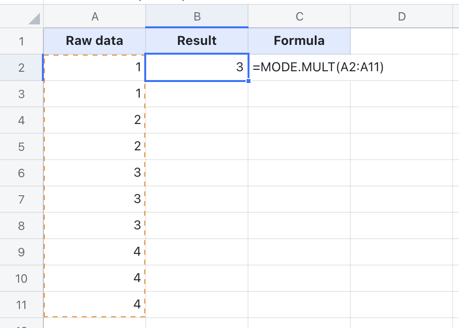Select cell A11 containing the last 4

94,304
